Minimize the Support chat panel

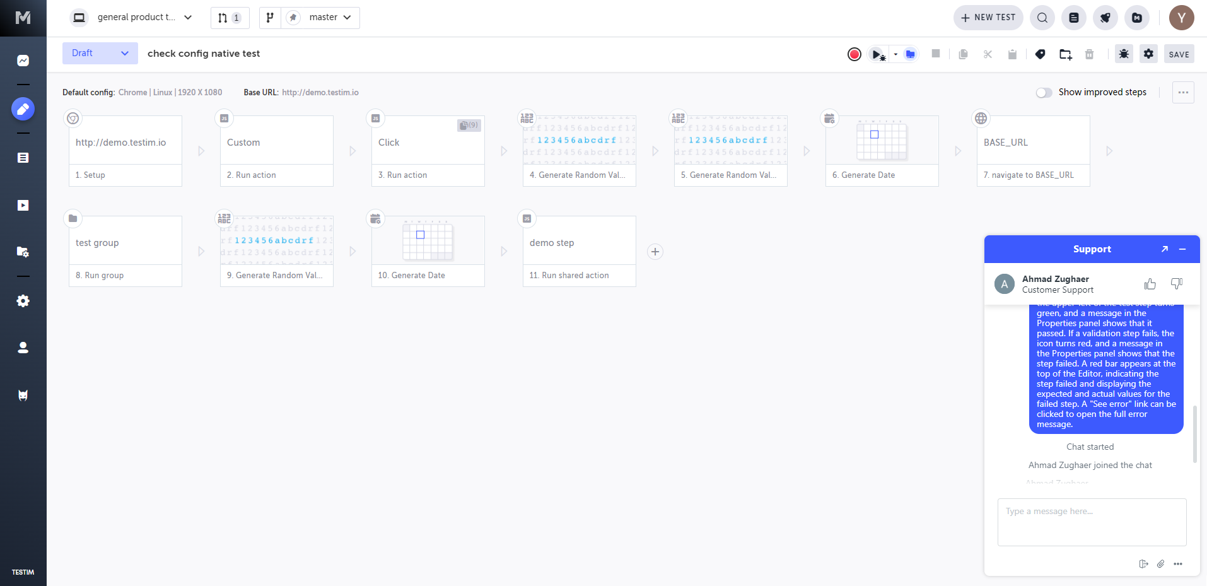coord(1182,249)
